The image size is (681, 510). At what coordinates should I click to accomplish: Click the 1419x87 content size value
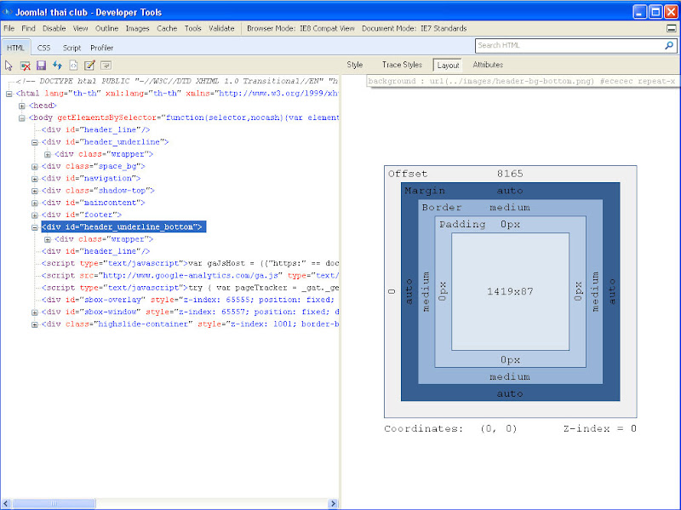tap(510, 291)
